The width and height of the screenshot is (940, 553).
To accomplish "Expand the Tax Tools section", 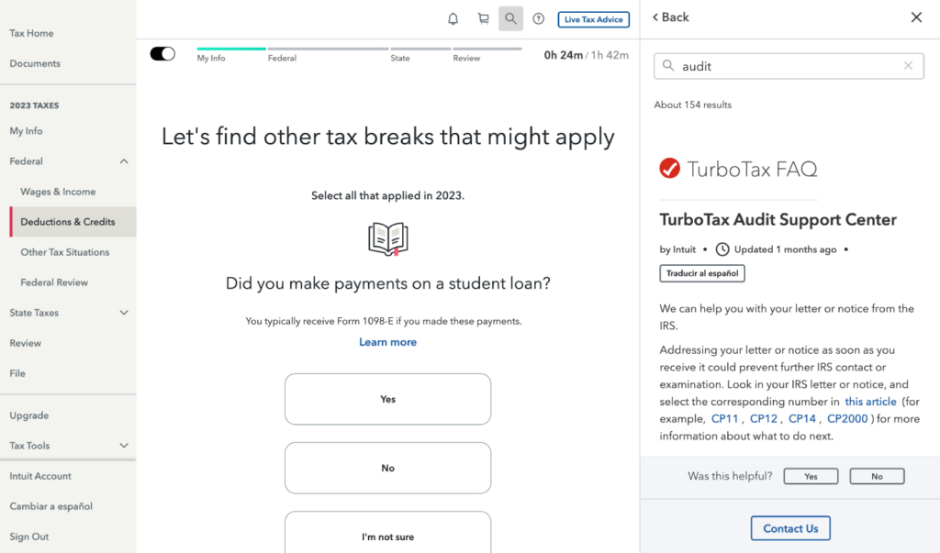I will coord(124,446).
